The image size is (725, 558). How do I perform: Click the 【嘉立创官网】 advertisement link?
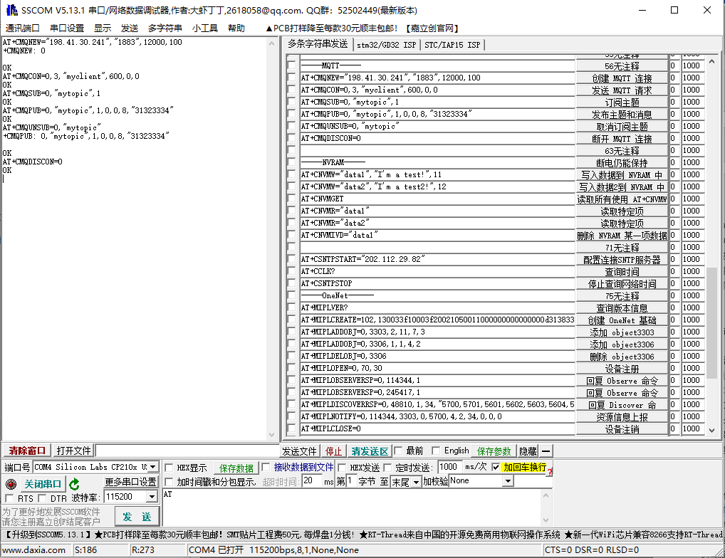pyautogui.click(x=432, y=28)
